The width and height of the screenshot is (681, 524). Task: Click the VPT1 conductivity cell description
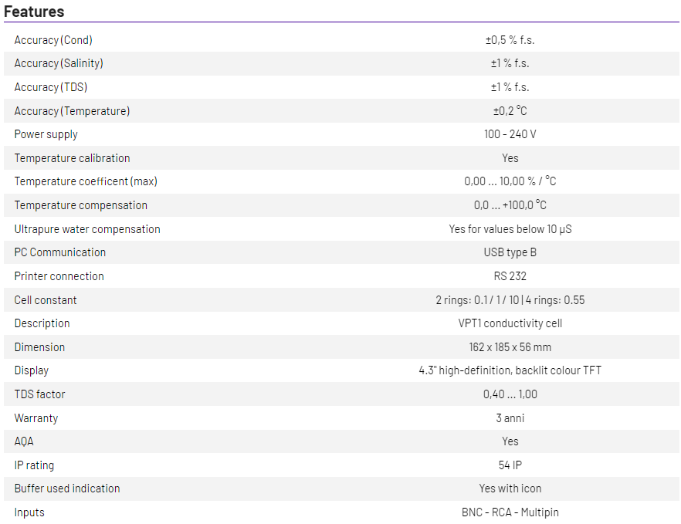pos(510,323)
